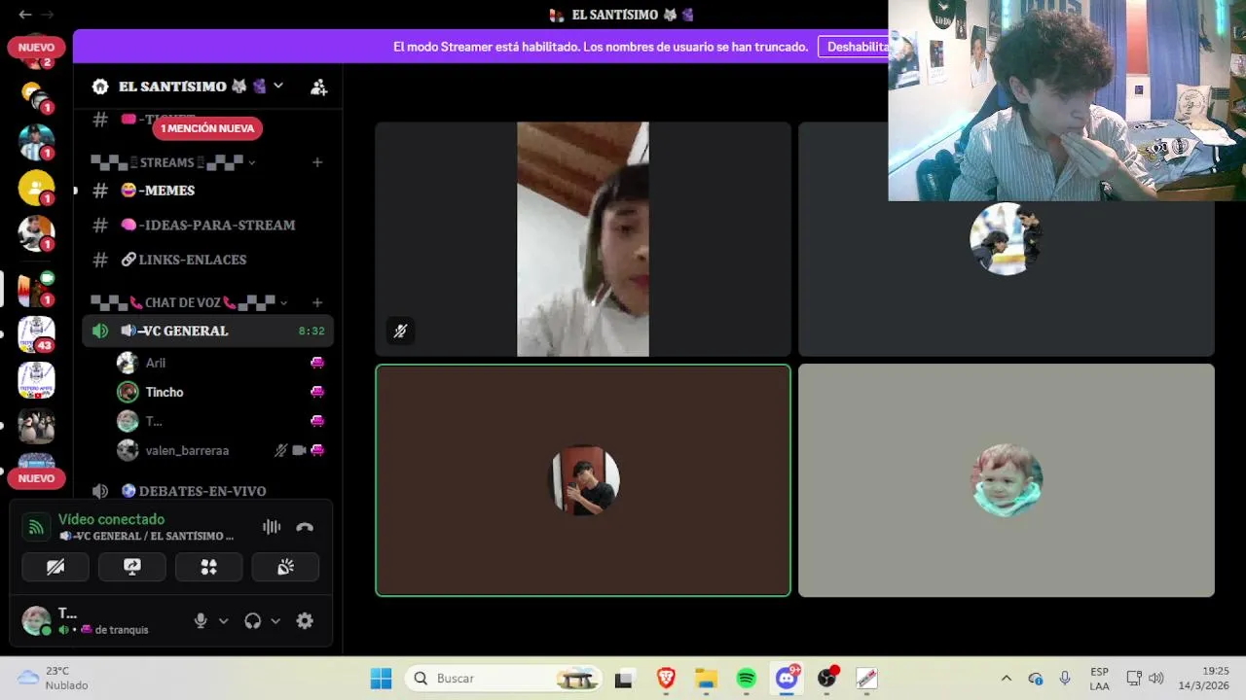The width and height of the screenshot is (1246, 700).
Task: Open Discord icon in taskbar
Action: (x=787, y=679)
